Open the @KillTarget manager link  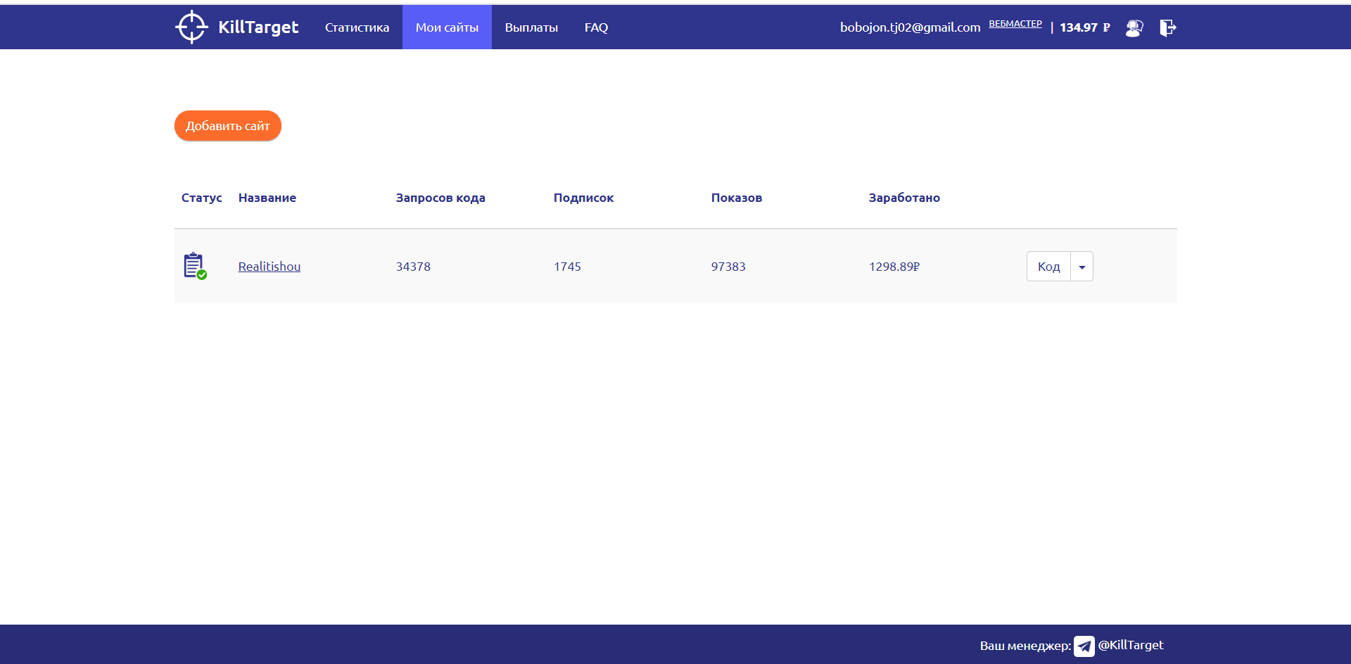point(1131,645)
